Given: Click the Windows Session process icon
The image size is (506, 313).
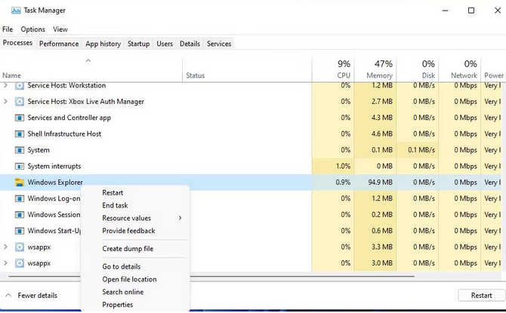Looking at the screenshot, I should tap(20, 215).
